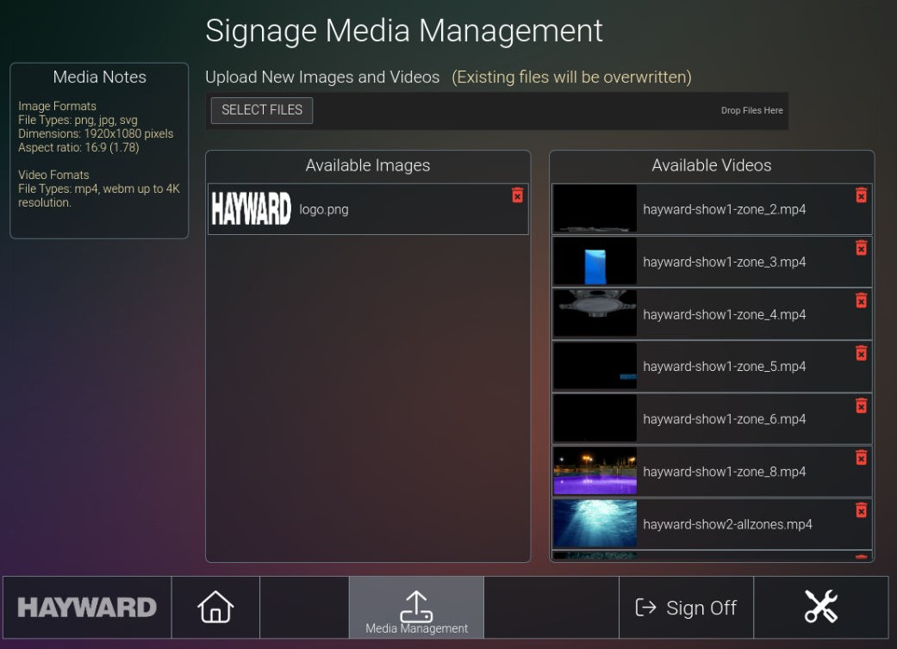Click the Hayward logo in bottom bar
The width and height of the screenshot is (897, 649).
(x=87, y=607)
